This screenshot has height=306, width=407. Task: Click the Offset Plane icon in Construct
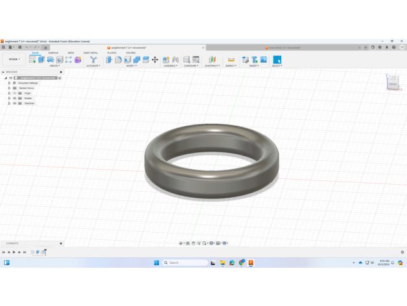[212, 60]
